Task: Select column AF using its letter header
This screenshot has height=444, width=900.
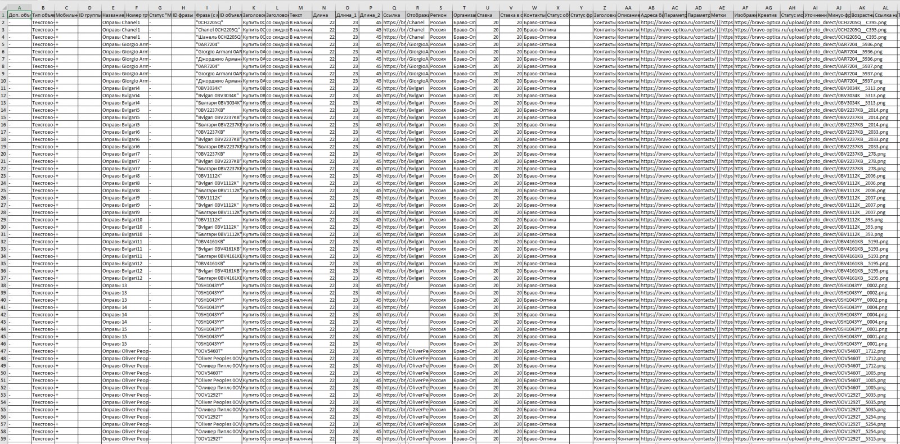Action: pos(745,8)
